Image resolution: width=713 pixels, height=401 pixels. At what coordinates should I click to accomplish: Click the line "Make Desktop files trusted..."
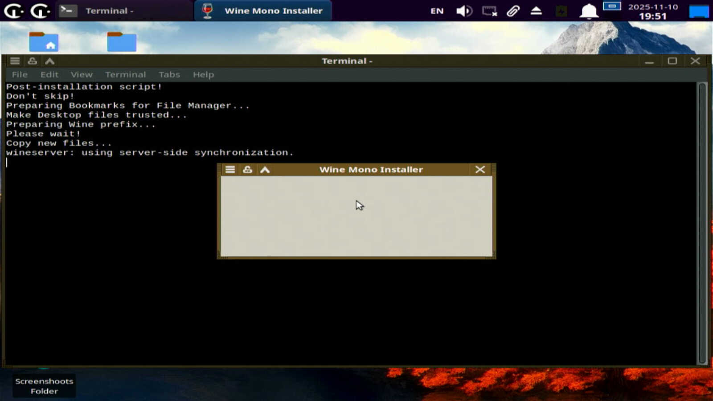pos(96,115)
